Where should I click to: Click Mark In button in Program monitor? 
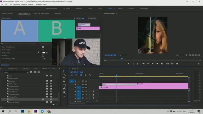coord(133,64)
